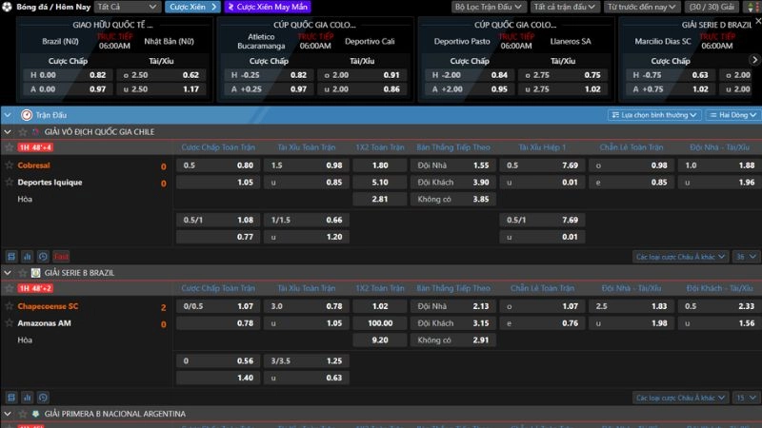This screenshot has height=428, width=762.
Task: Open history clock icon for Chapecoense match
Action: point(43,398)
